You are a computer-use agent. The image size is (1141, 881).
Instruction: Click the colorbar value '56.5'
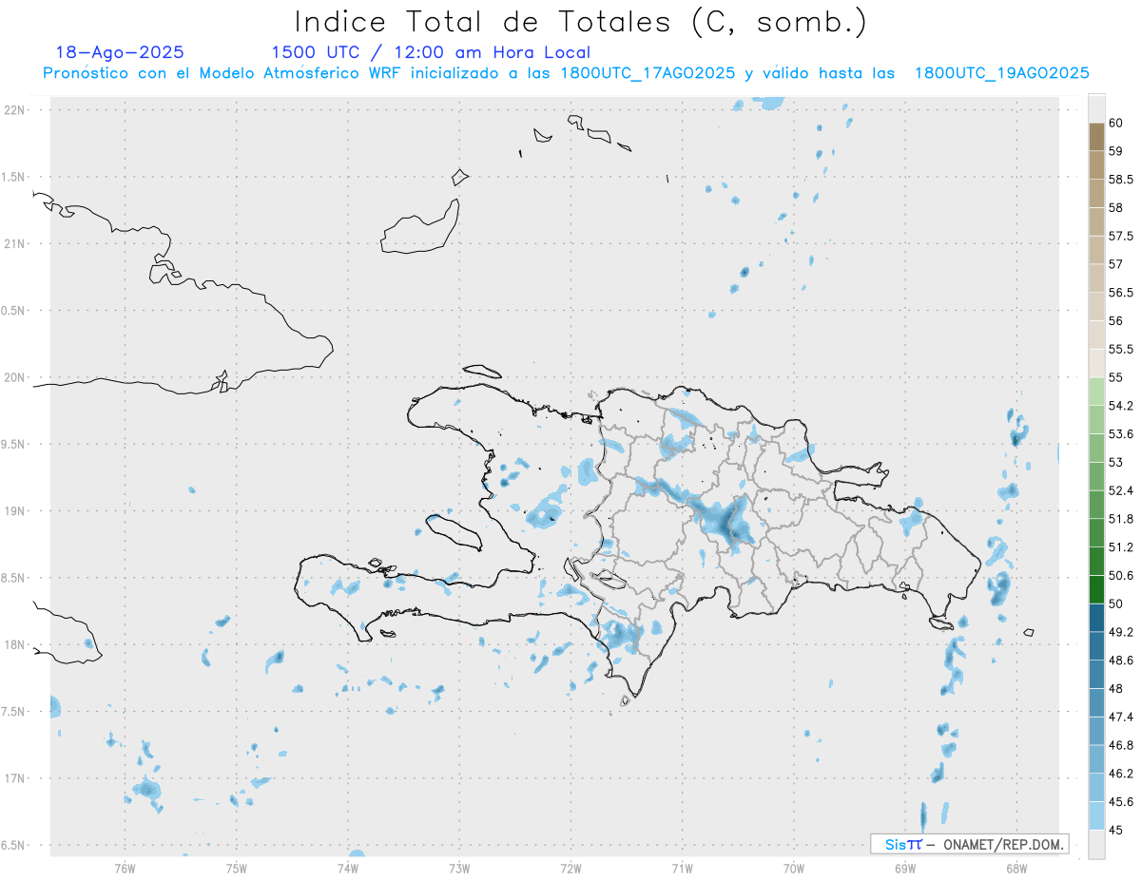[1121, 293]
